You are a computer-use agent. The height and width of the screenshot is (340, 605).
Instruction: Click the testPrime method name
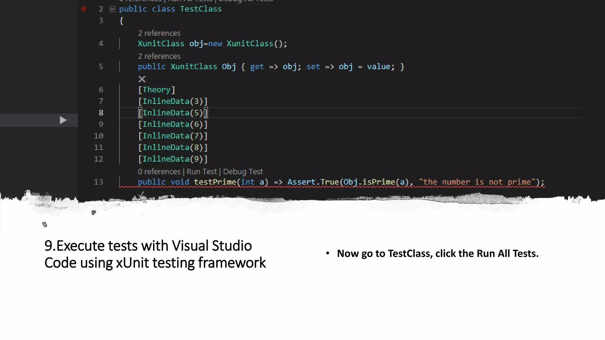(215, 182)
